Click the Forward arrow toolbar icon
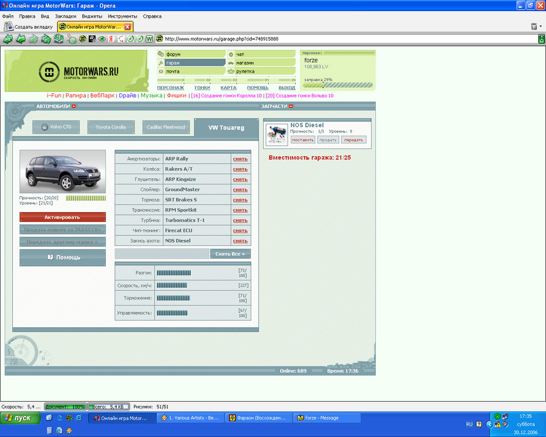 (x=33, y=39)
